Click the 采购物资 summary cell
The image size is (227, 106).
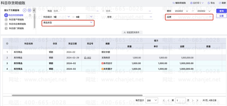click(108, 58)
